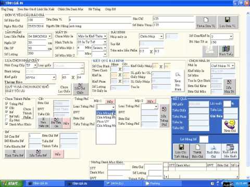Toggle the Danh Mục Khác checkbox
Image resolution: width=250 pixels, height=187 pixels.
tap(6, 124)
